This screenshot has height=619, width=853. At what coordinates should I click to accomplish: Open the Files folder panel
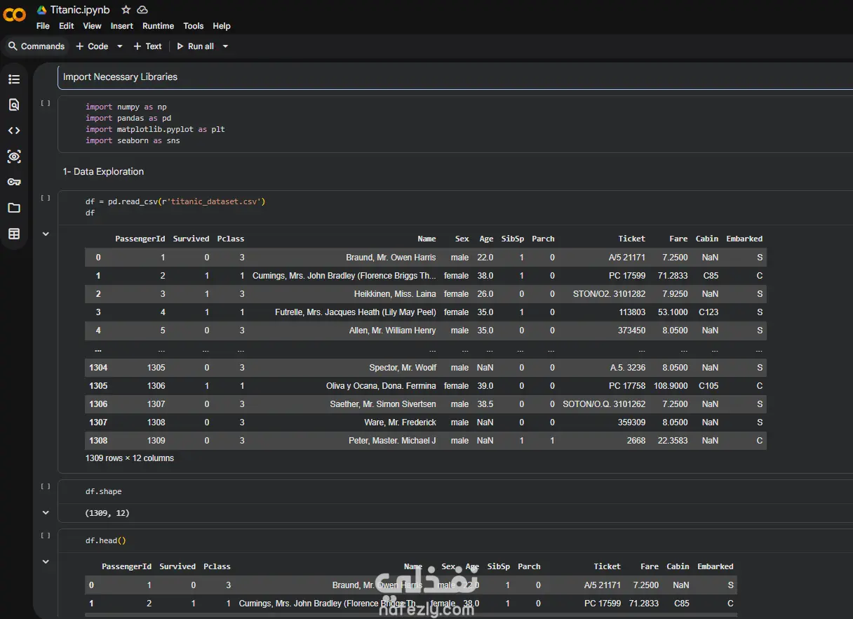pos(14,208)
